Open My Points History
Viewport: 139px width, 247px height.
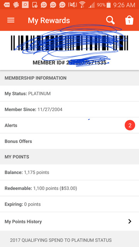[x=69, y=222]
